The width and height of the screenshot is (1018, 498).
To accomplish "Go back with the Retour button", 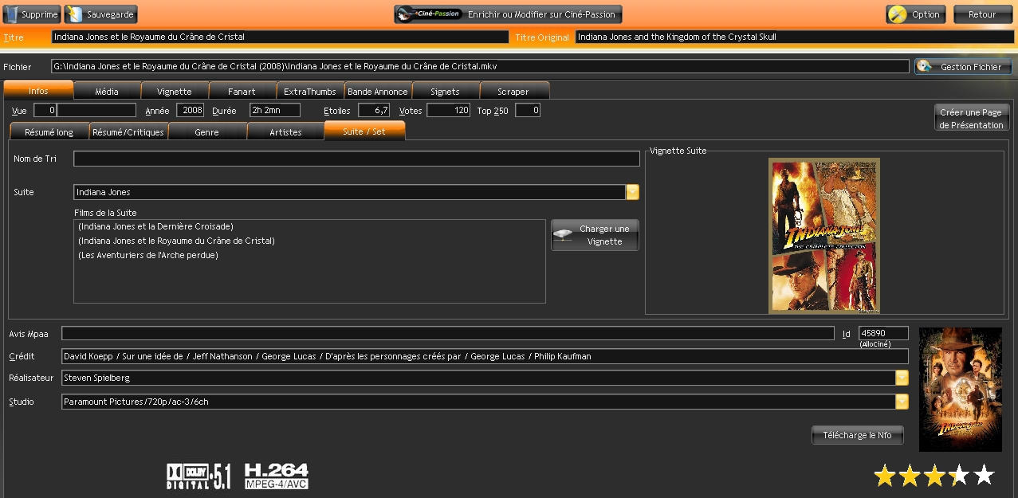I will tap(983, 14).
